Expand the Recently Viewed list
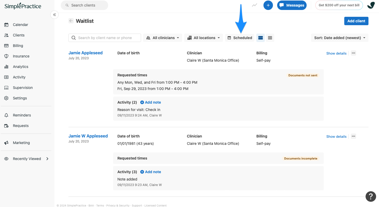This screenshot has width=379, height=207. pyautogui.click(x=27, y=159)
